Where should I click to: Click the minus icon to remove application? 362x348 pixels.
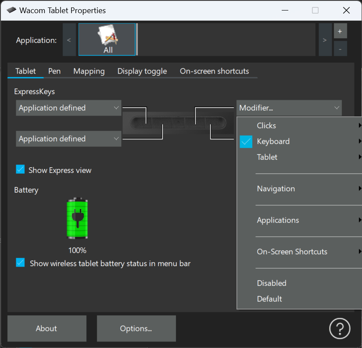click(x=340, y=49)
